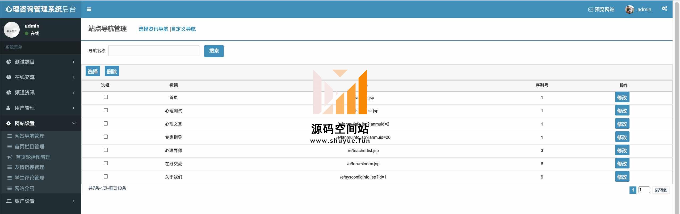Tick the 关于我们 row checkbox
Screen dimensions: 680x214
coord(106,176)
